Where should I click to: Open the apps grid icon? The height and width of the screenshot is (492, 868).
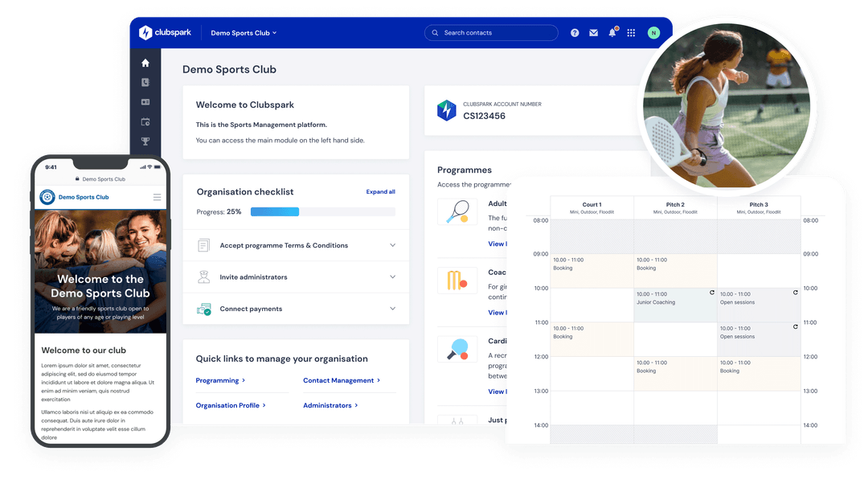(x=631, y=33)
